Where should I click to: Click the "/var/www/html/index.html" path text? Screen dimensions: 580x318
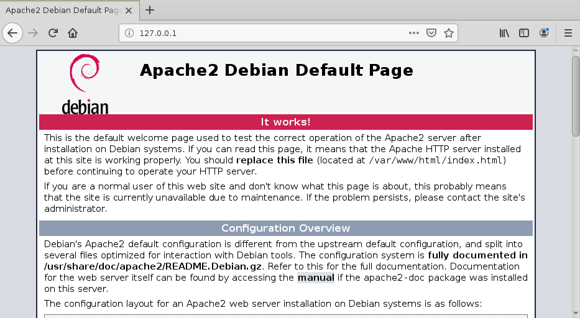click(435, 160)
